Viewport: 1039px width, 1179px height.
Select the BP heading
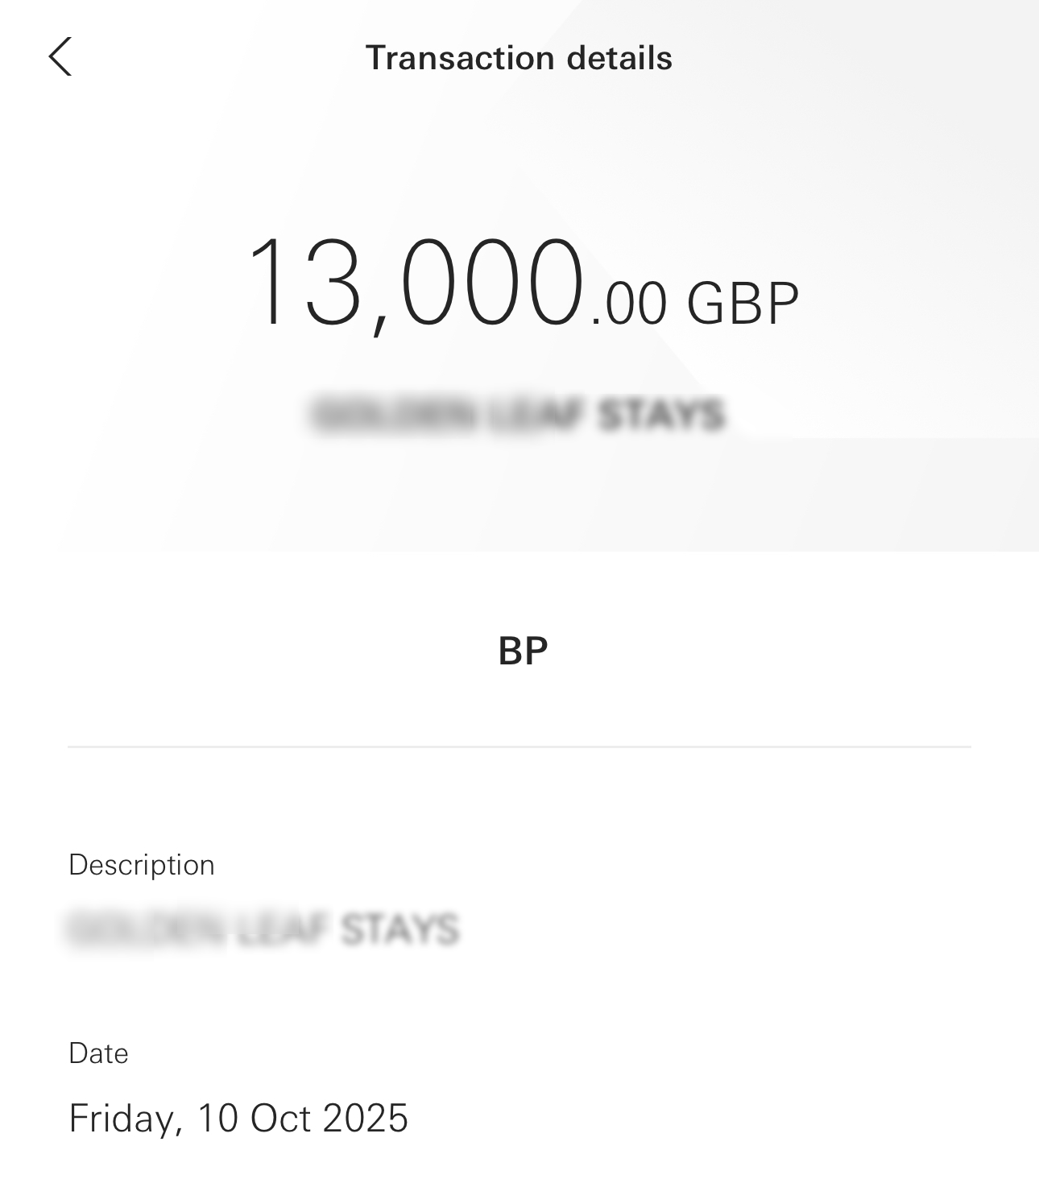coord(523,651)
